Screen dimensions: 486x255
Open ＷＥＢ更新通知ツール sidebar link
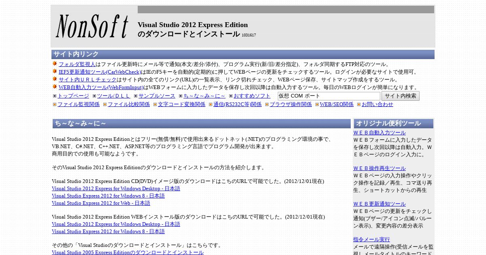[x=379, y=204]
